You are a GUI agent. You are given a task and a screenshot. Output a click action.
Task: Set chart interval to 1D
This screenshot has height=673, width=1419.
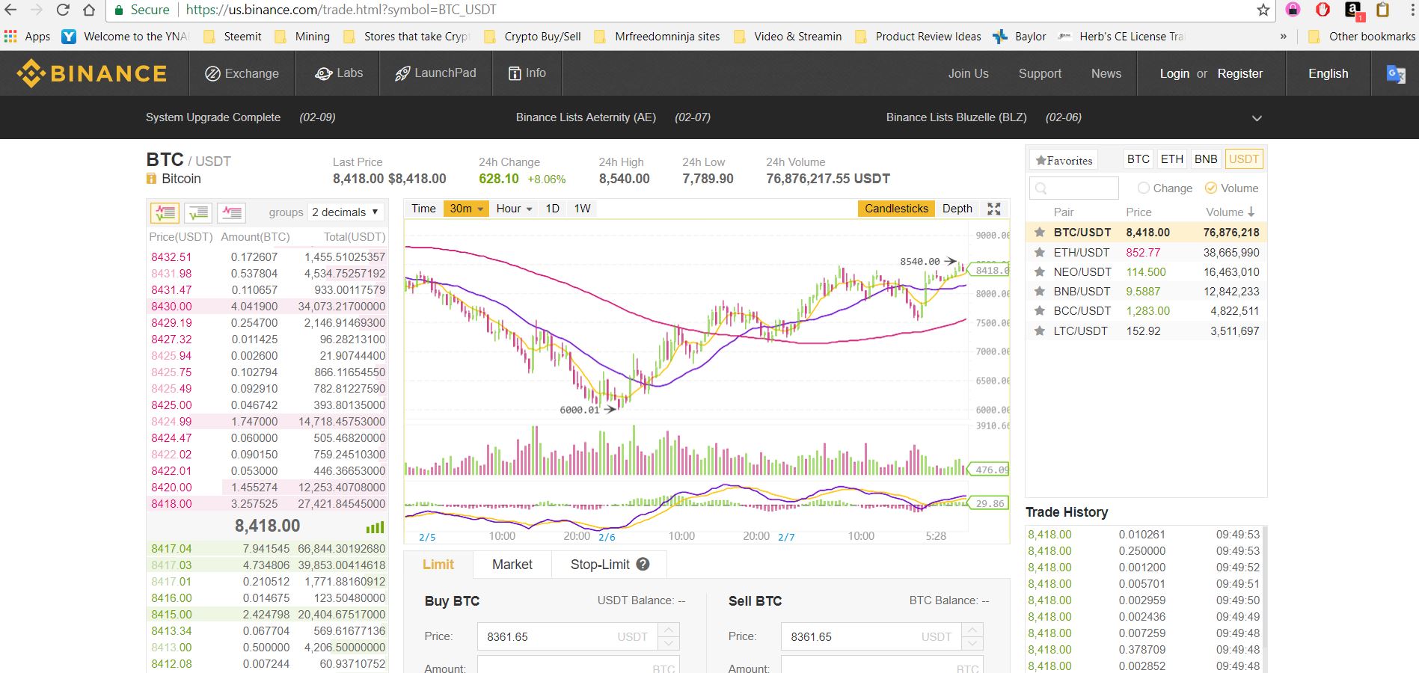click(552, 209)
